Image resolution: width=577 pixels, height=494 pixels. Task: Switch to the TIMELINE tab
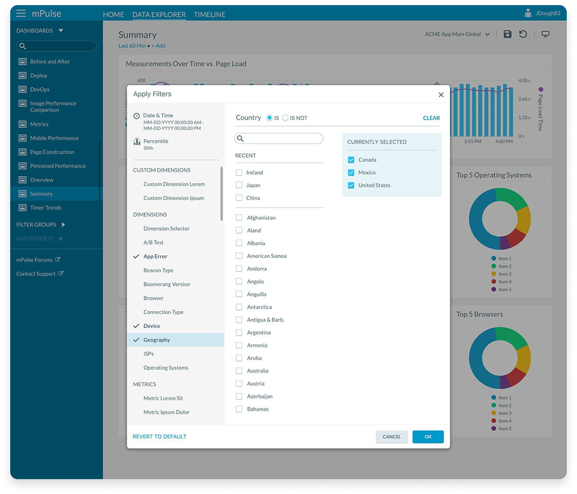[209, 14]
